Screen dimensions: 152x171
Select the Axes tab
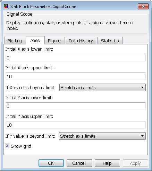pos(35,40)
